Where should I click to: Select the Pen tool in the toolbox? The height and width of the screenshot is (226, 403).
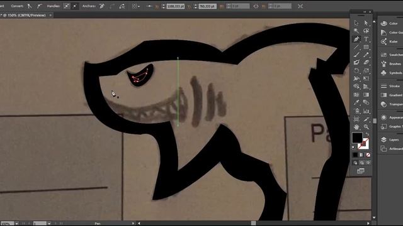pyautogui.click(x=356, y=39)
